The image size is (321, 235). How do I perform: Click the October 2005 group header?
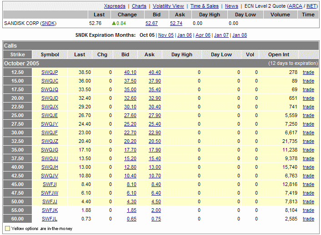(x=161, y=64)
